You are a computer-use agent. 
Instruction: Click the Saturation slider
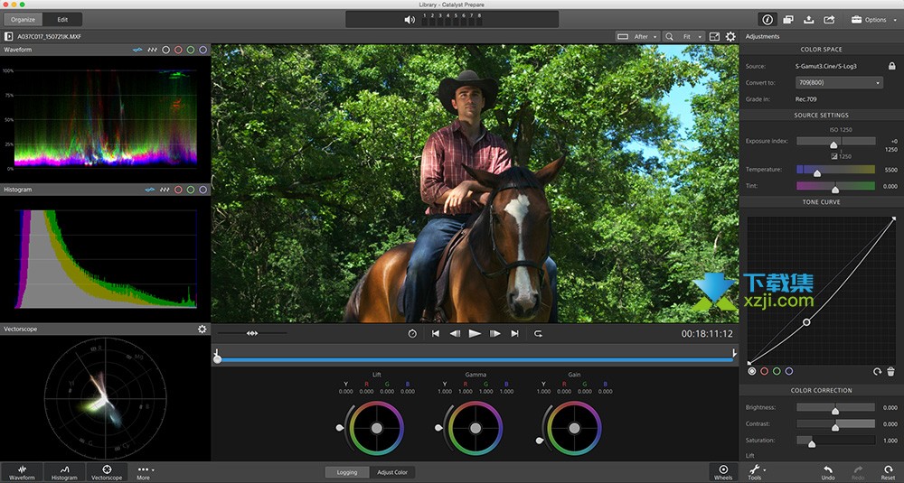click(835, 441)
